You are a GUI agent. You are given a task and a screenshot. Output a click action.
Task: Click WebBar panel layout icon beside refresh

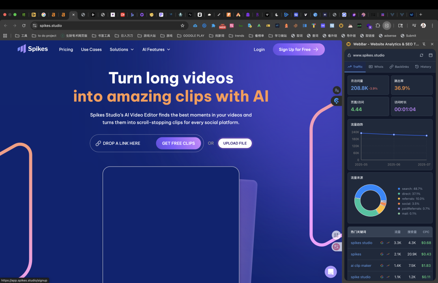430,55
